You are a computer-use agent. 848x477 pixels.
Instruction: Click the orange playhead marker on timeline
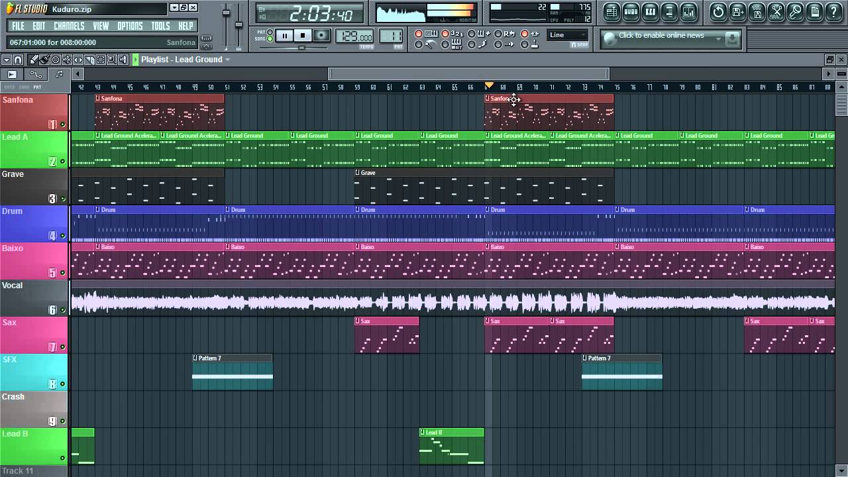(489, 86)
